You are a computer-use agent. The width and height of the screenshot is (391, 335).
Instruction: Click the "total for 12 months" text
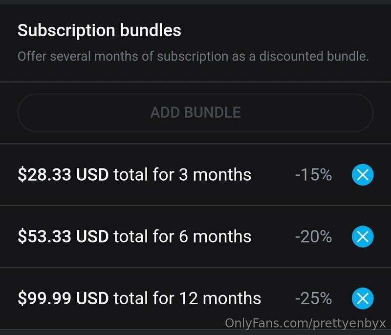[187, 298]
